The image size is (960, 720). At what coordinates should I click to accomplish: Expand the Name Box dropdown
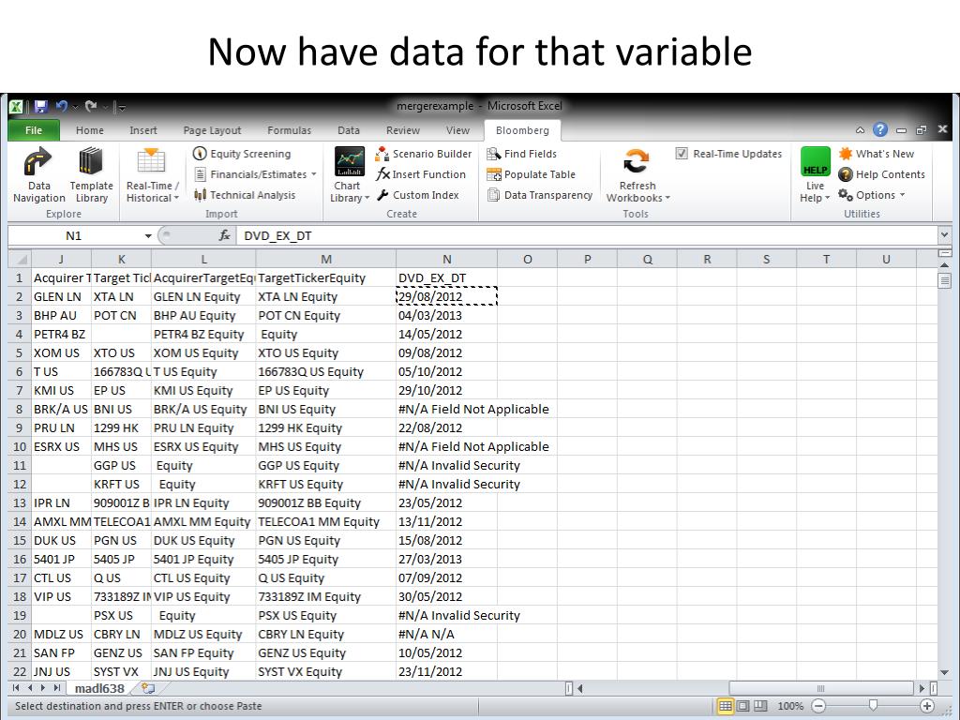147,235
